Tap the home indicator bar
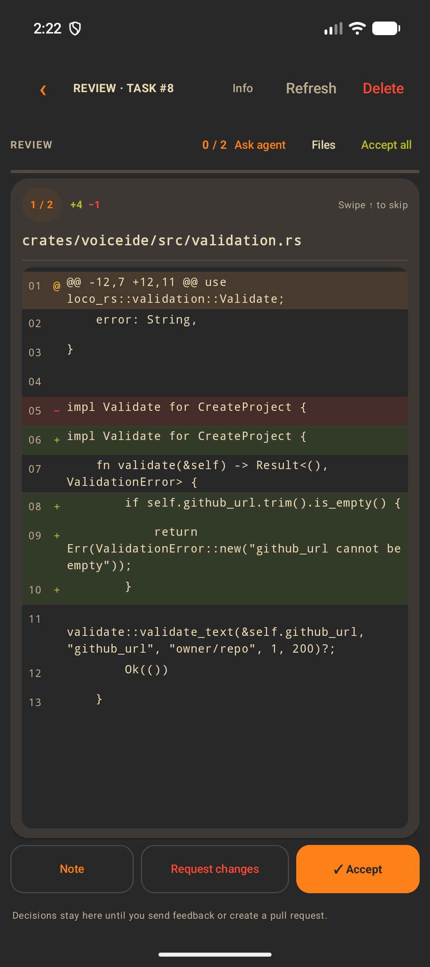The height and width of the screenshot is (967, 430). [215, 955]
